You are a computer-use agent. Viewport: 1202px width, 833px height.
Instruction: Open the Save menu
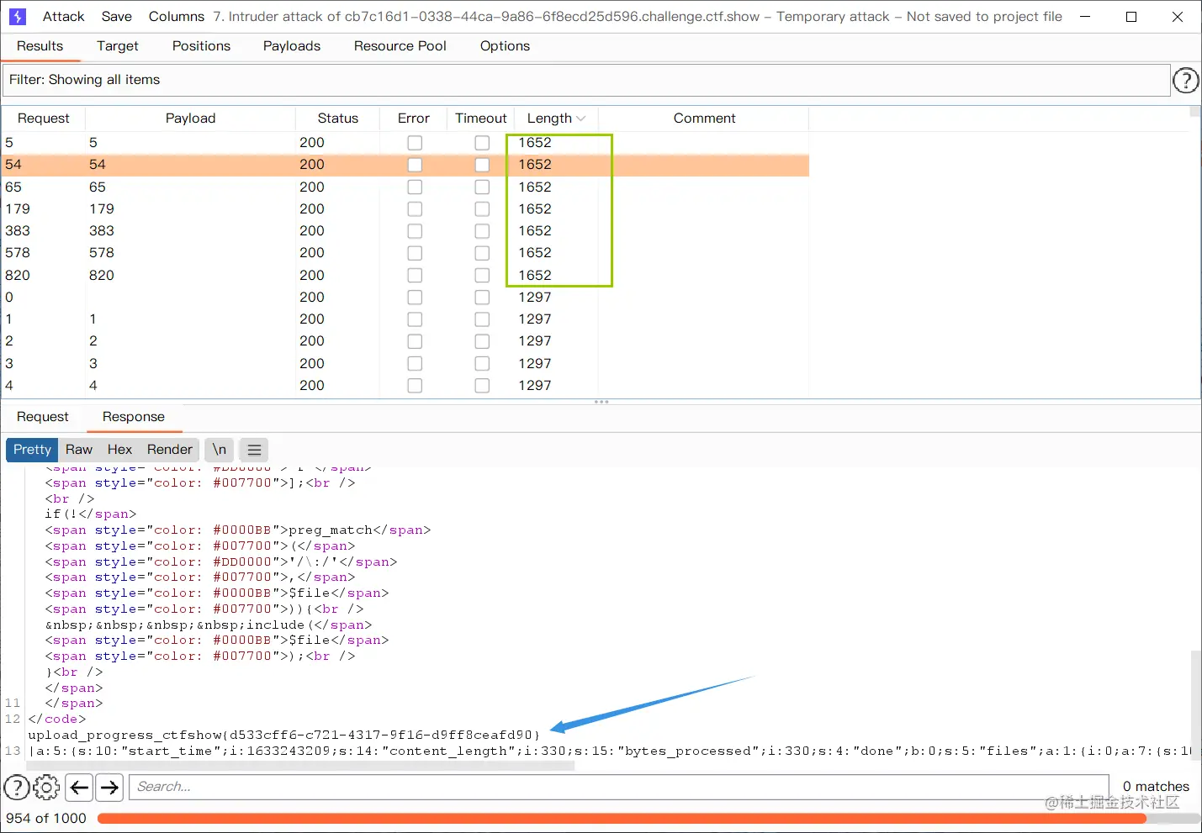[116, 17]
